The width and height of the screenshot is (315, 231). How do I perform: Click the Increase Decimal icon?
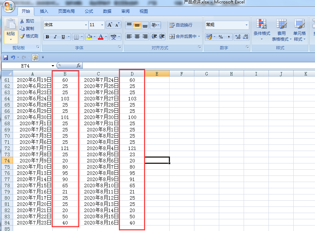pyautogui.click(x=238, y=37)
